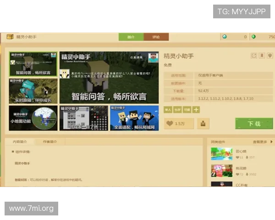Open the share icon near the title

[x=254, y=56]
